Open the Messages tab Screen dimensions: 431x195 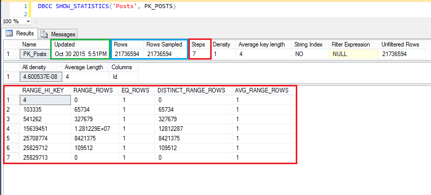(x=58, y=34)
